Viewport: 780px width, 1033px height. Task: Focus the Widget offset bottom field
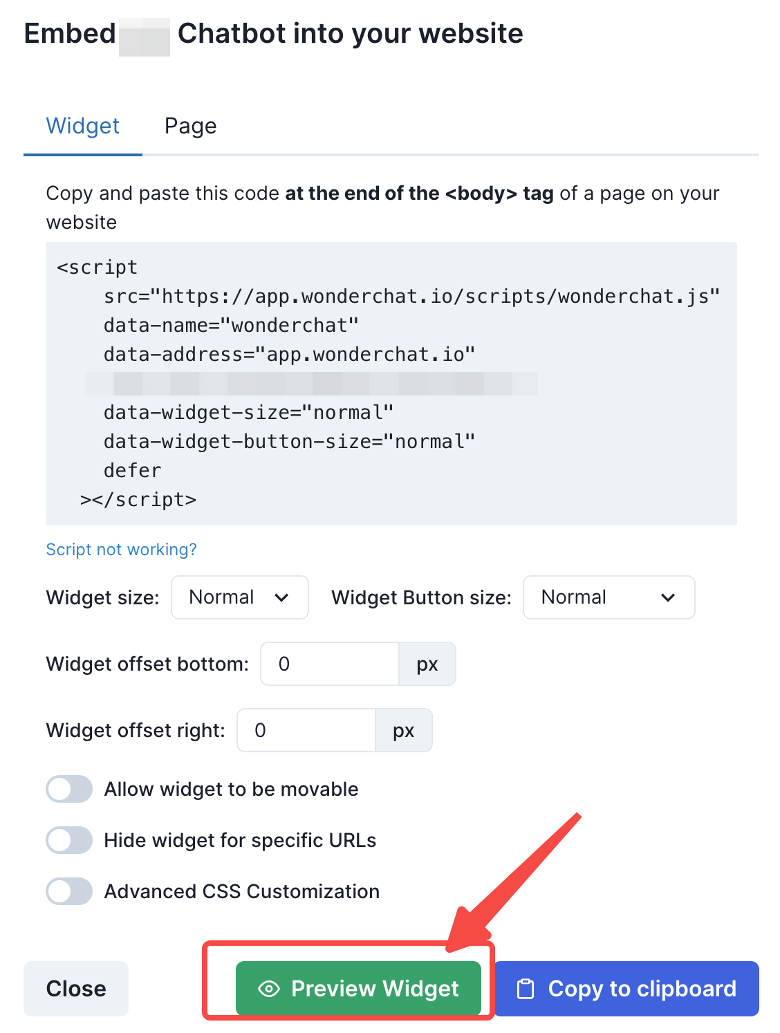pyautogui.click(x=330, y=664)
